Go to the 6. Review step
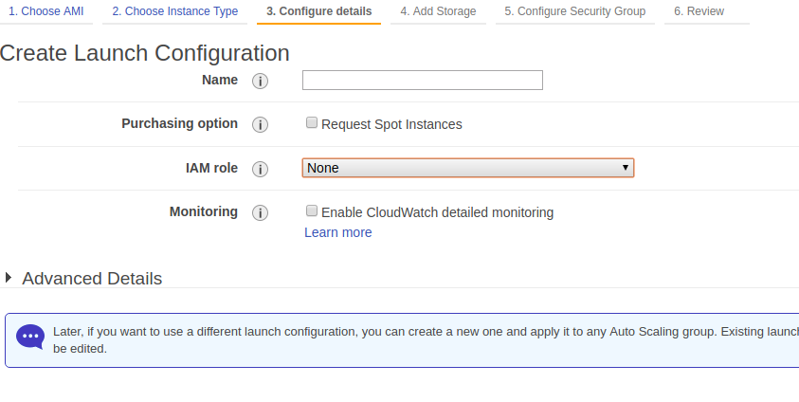Screen dimensions: 799x402 coord(699,11)
